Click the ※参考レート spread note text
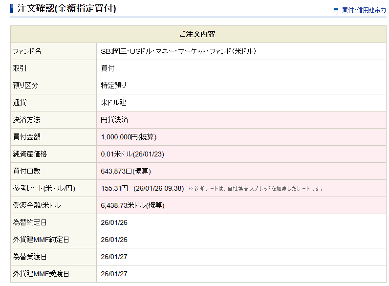389x286 pixels. [256, 189]
